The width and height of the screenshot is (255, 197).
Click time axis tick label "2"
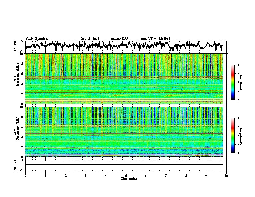tap(66, 176)
